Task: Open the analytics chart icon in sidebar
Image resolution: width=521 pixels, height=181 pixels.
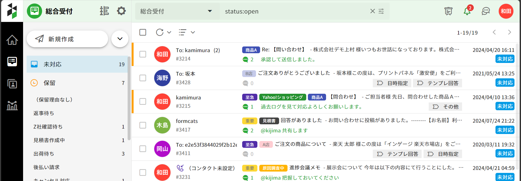Action: pos(12,106)
